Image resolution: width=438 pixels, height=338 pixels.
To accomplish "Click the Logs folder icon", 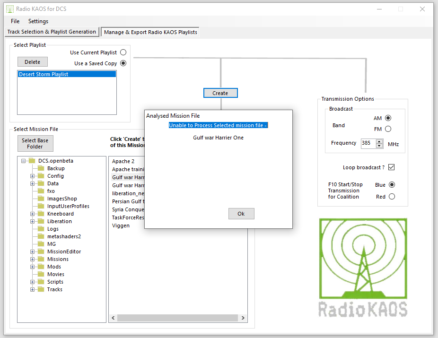I will (41, 229).
